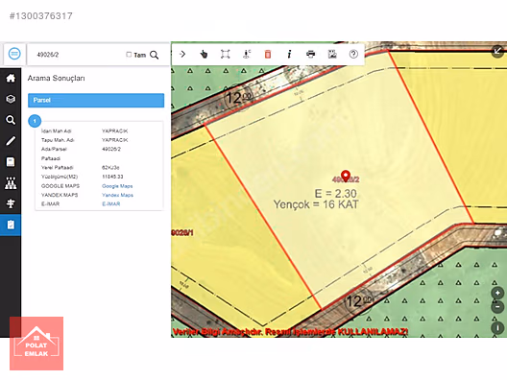Focus the parcel search field 49026/2

pos(78,55)
